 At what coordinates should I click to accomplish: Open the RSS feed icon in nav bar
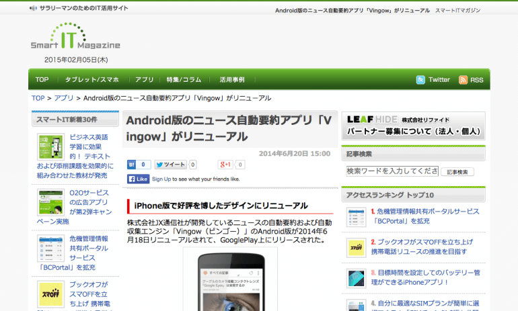[x=463, y=80]
